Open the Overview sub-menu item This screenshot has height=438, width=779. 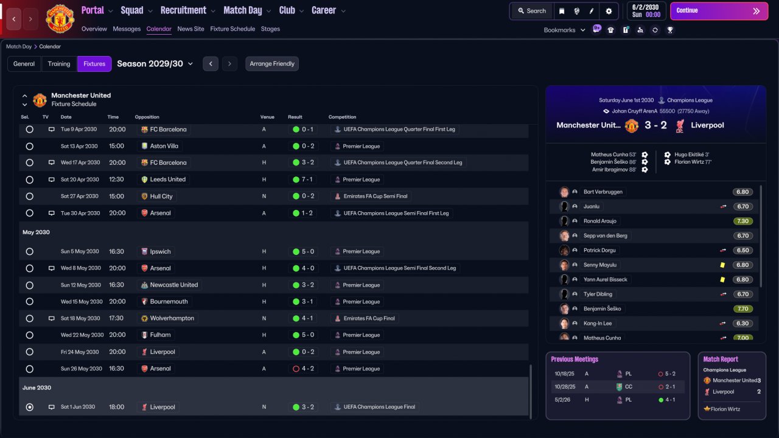(x=94, y=29)
